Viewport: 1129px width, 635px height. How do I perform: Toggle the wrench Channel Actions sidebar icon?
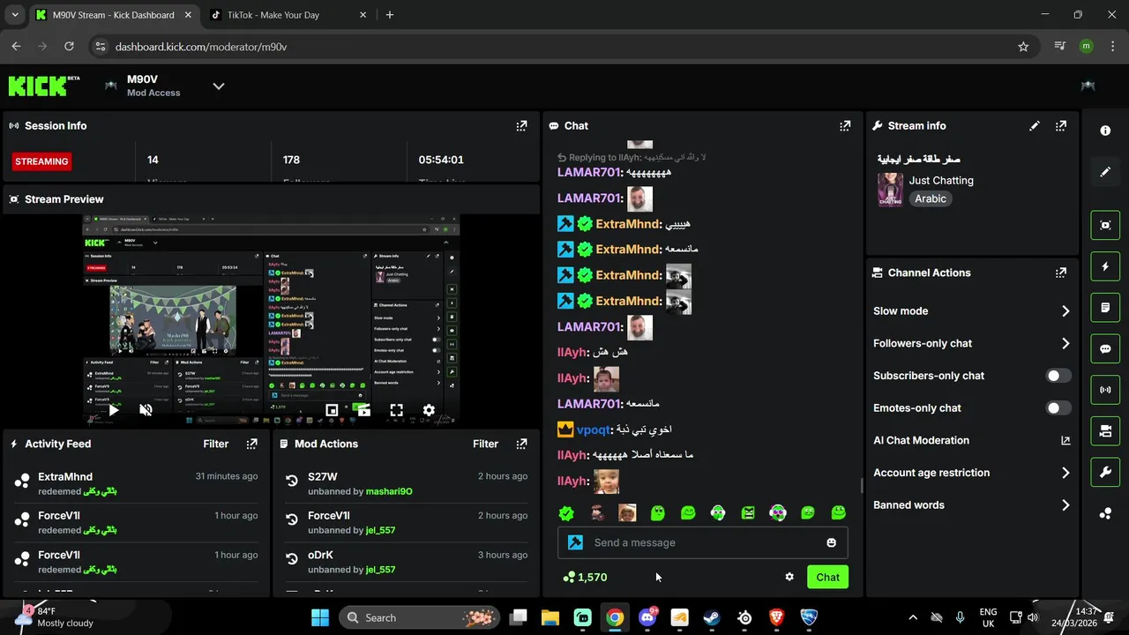tap(1105, 472)
